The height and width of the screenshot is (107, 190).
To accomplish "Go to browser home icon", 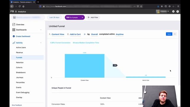I will coord(23,6).
